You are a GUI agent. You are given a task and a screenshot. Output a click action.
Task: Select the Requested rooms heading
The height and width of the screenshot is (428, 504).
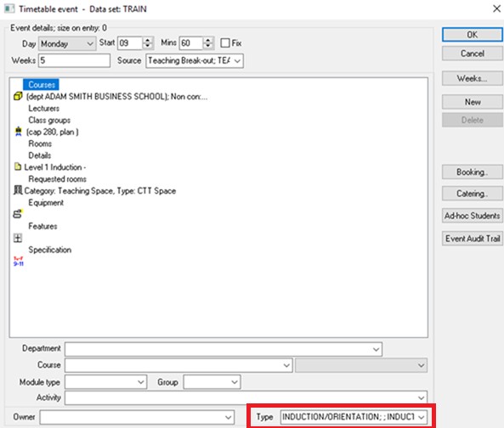click(57, 179)
